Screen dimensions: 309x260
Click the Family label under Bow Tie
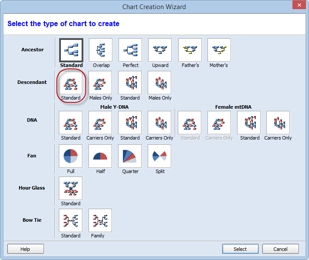pos(98,236)
